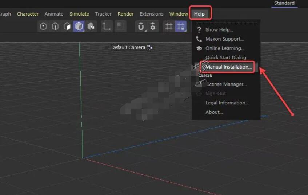Choose Manual Installation from Help menu
Viewport: 308px width, 195px height.
[x=228, y=67]
